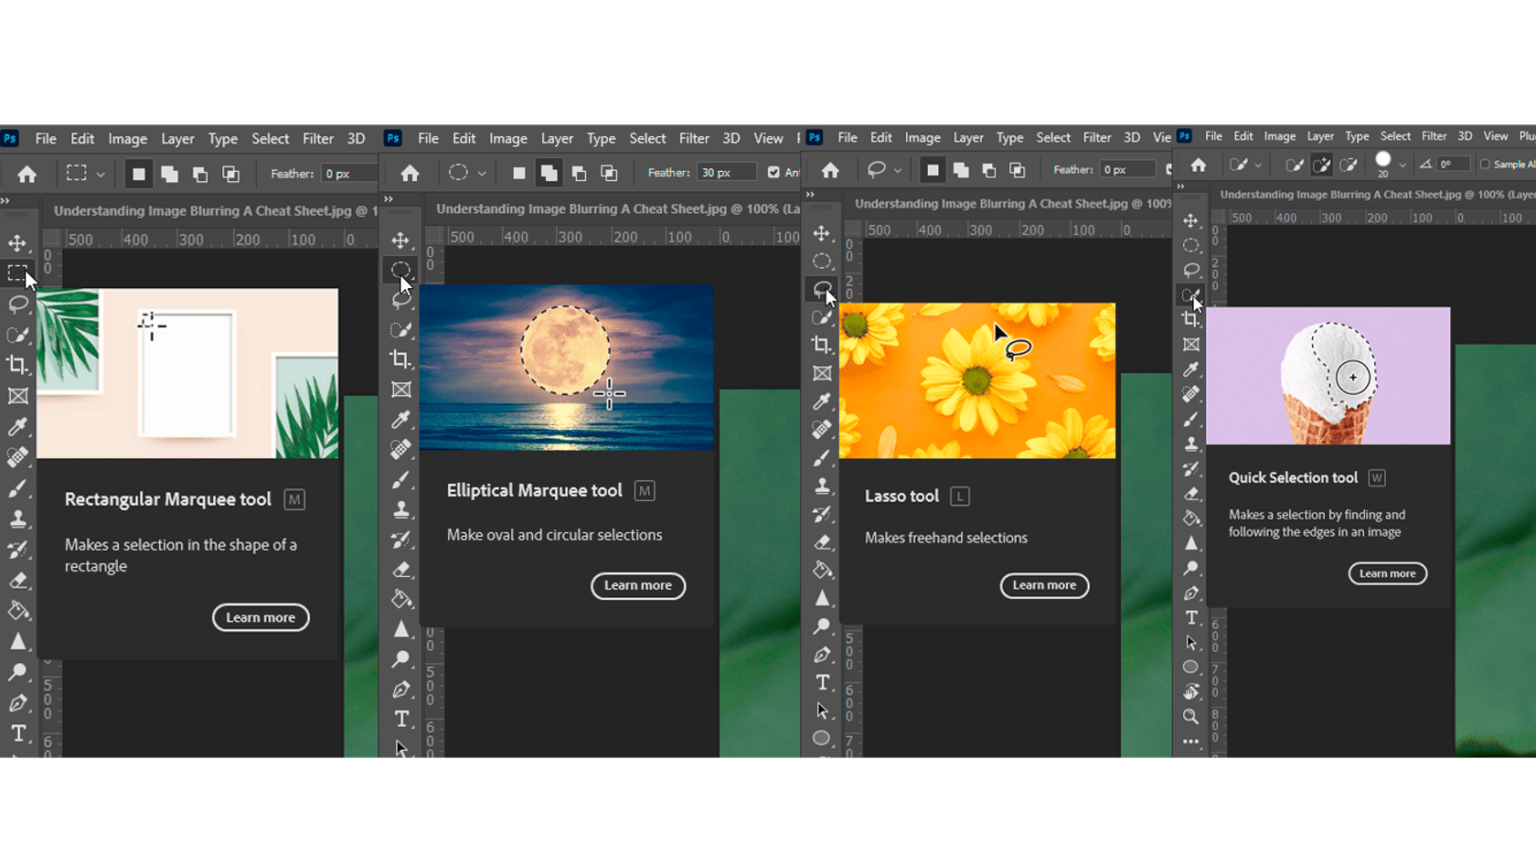Click Learn more under Rectangular Marquee tool

click(261, 617)
